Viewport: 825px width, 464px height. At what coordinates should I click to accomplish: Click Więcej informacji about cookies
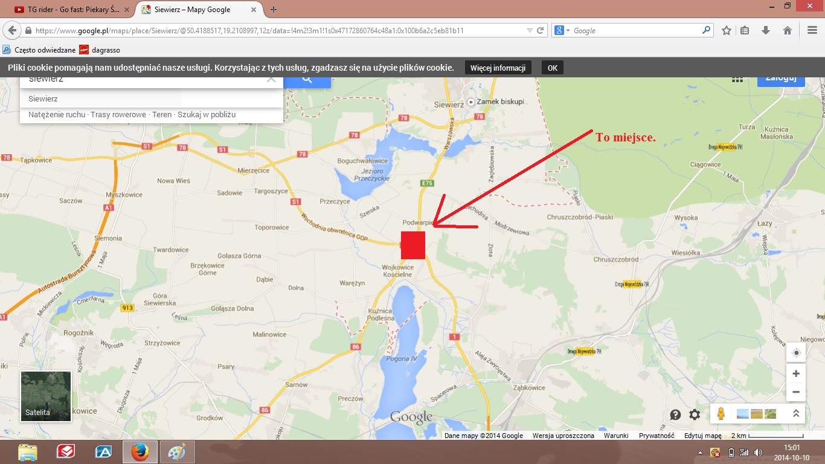coord(498,68)
